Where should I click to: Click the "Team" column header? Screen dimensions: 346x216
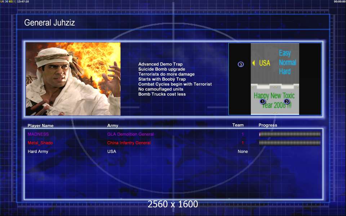(x=238, y=125)
